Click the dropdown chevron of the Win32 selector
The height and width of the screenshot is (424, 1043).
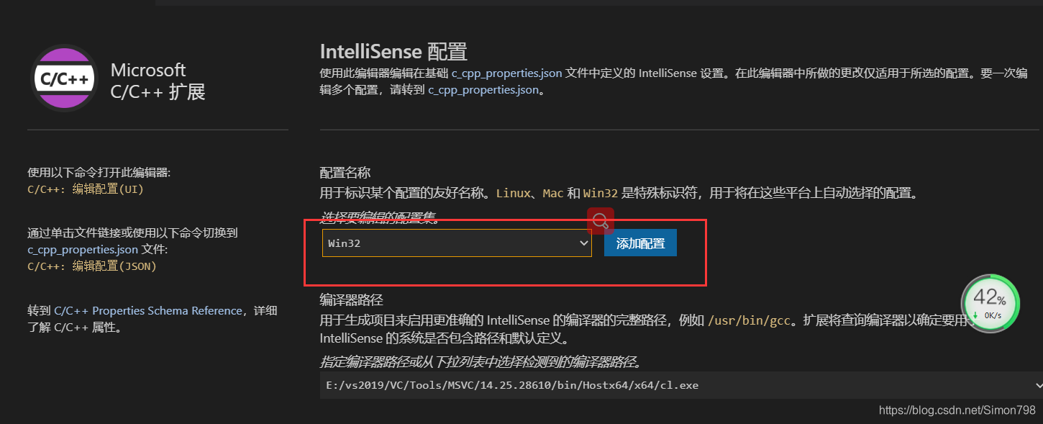[583, 243]
